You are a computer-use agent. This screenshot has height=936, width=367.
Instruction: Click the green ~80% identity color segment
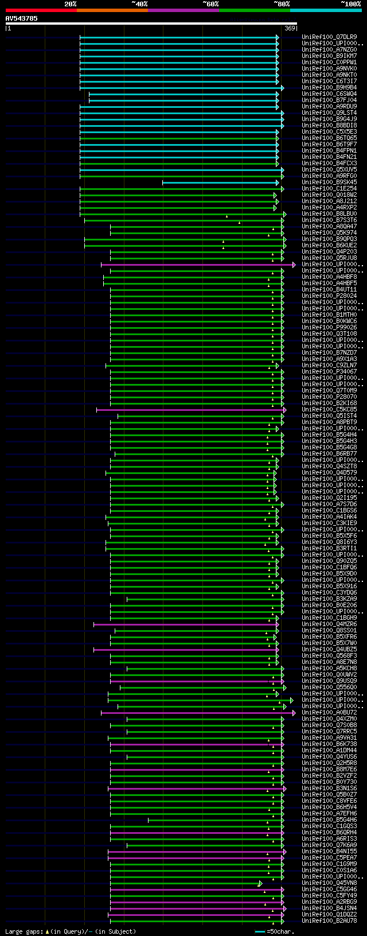[255, 10]
